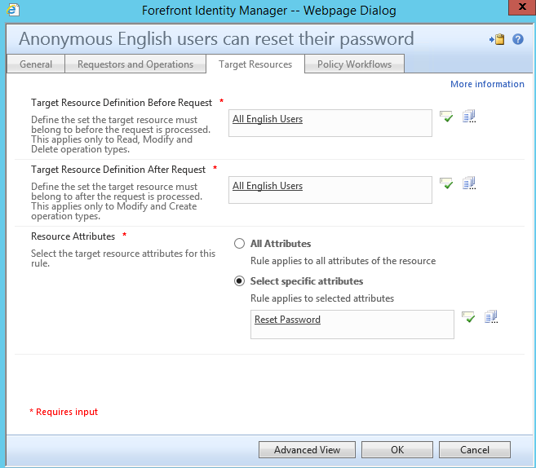Click 'Rule applies to all attributes of the resource'
Image resolution: width=536 pixels, height=468 pixels.
[x=343, y=261]
